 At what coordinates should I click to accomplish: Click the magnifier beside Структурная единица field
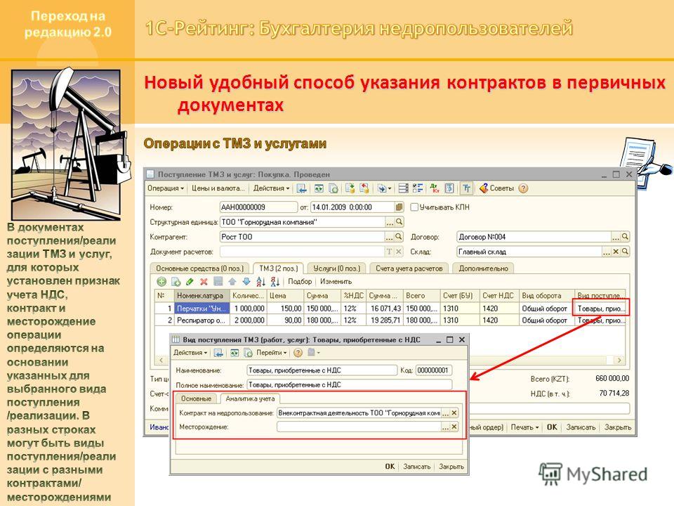point(399,222)
